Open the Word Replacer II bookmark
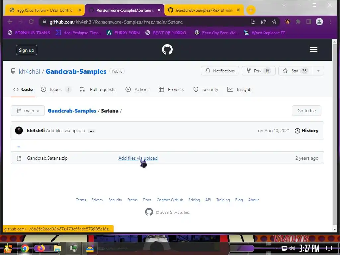Image resolution: width=340 pixels, height=255 pixels. (x=264, y=33)
